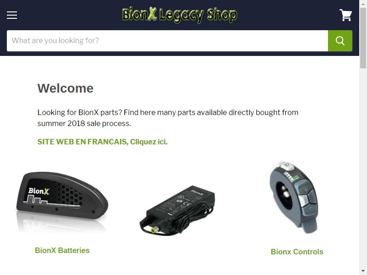Click the 'Looking for BionX parts?' paragraph

click(x=168, y=118)
